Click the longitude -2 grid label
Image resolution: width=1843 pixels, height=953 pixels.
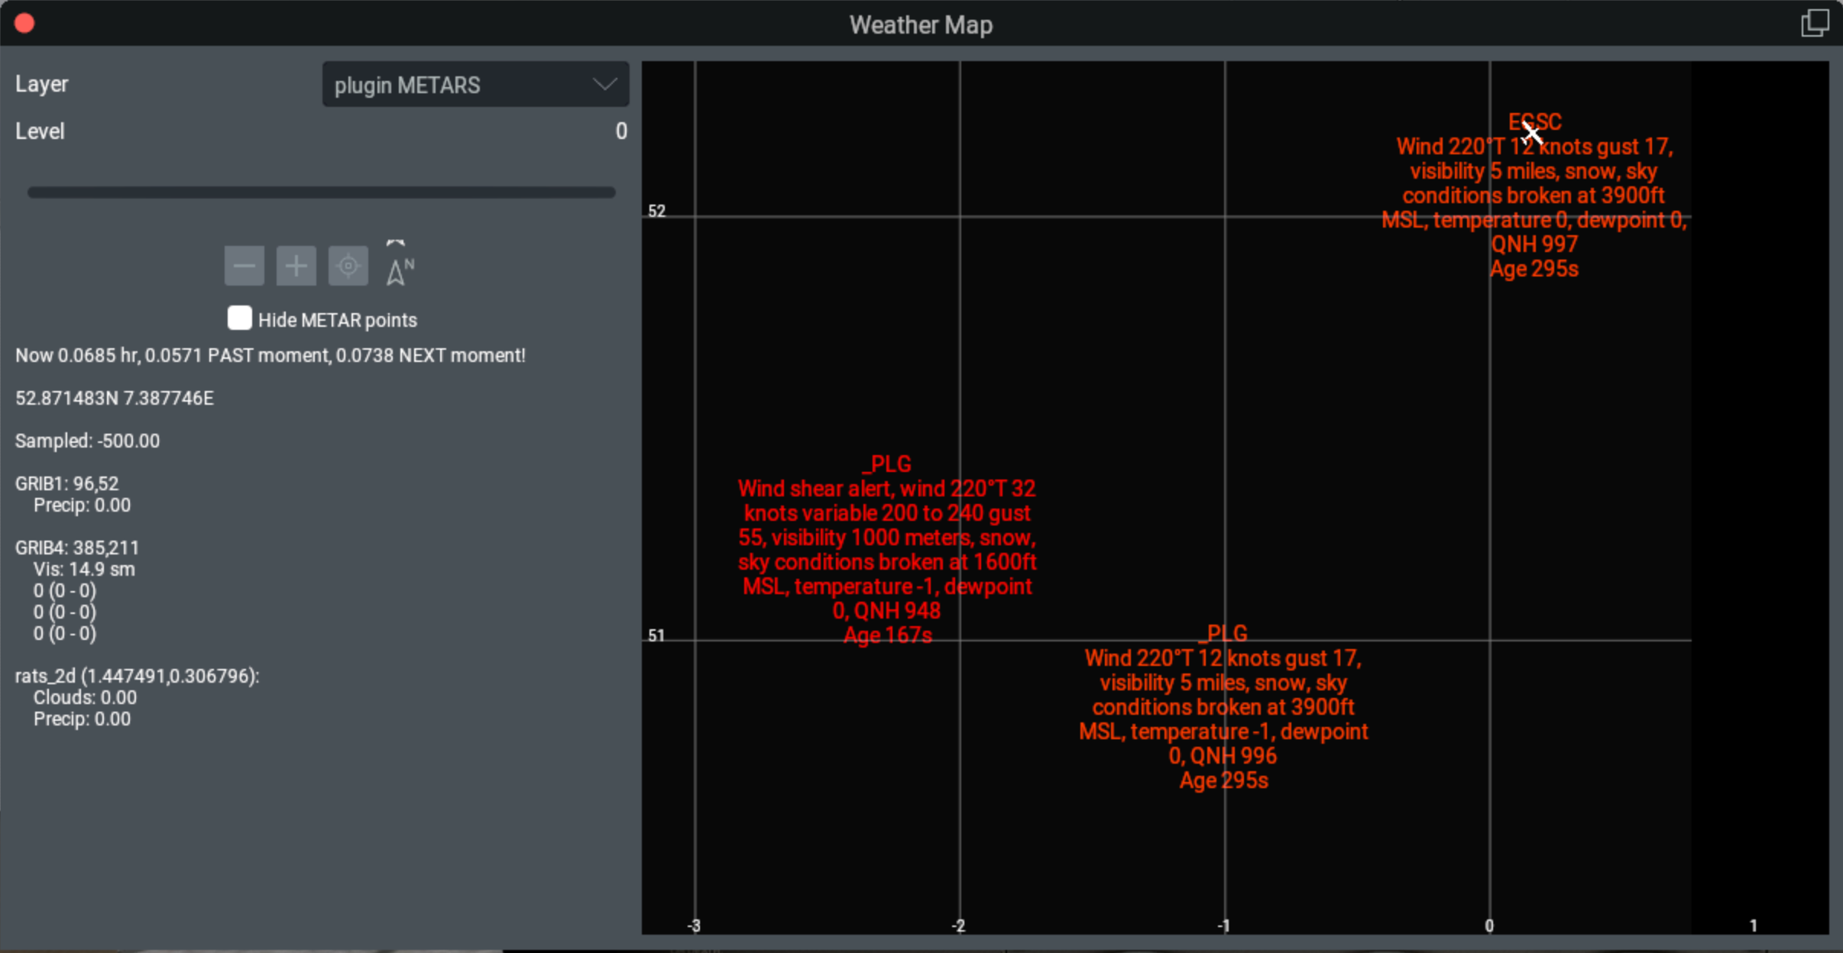[958, 926]
